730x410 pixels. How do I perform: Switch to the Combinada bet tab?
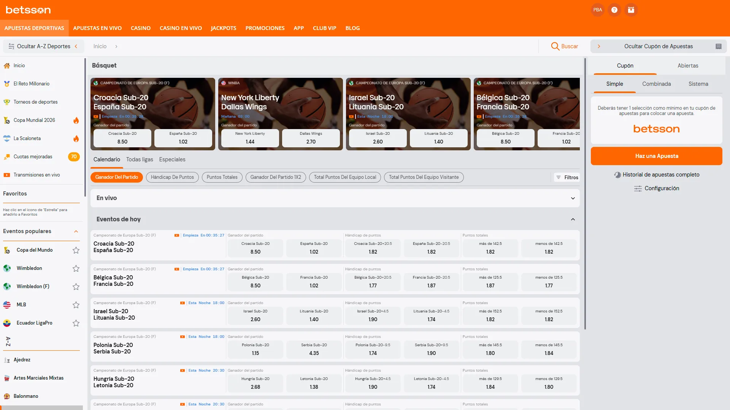(656, 84)
